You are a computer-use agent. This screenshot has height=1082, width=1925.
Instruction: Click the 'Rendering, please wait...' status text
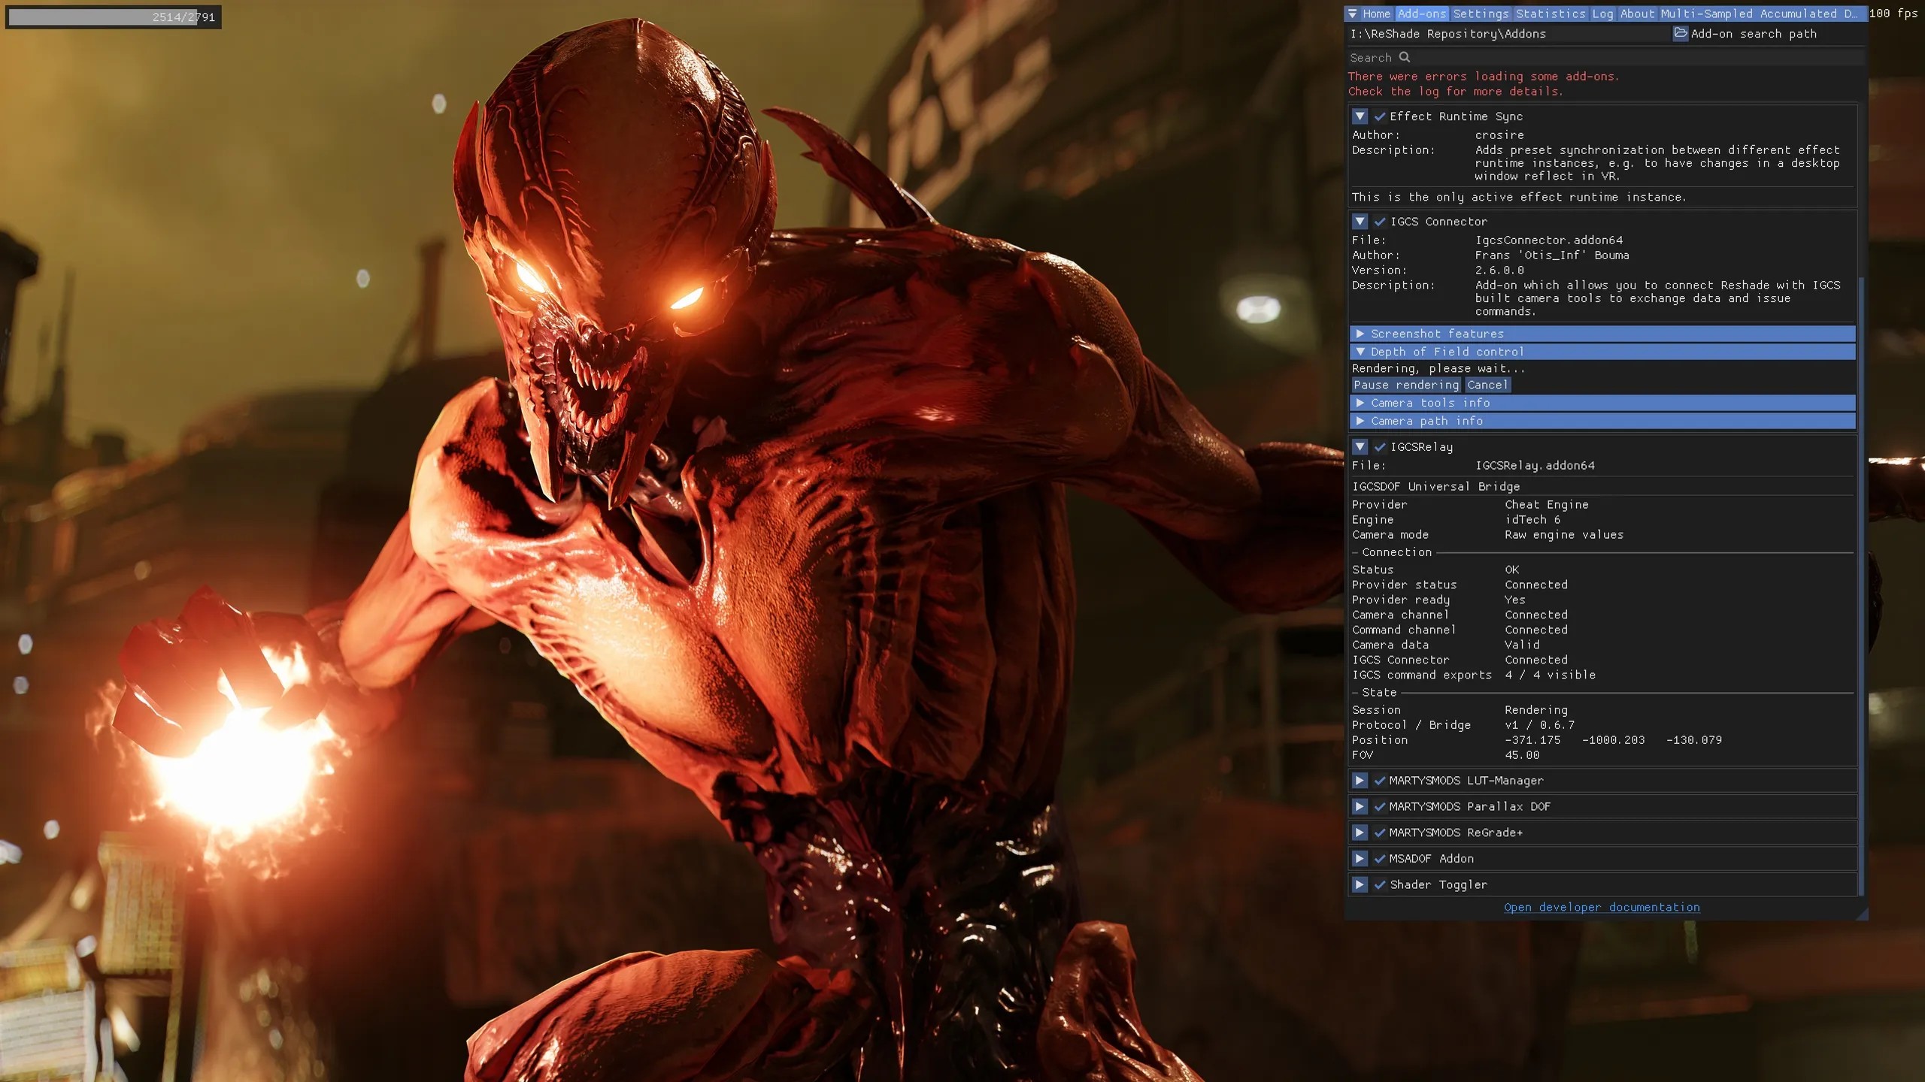(x=1438, y=369)
